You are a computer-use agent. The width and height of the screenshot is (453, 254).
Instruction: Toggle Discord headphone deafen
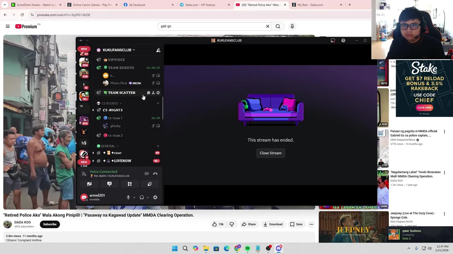(x=142, y=198)
